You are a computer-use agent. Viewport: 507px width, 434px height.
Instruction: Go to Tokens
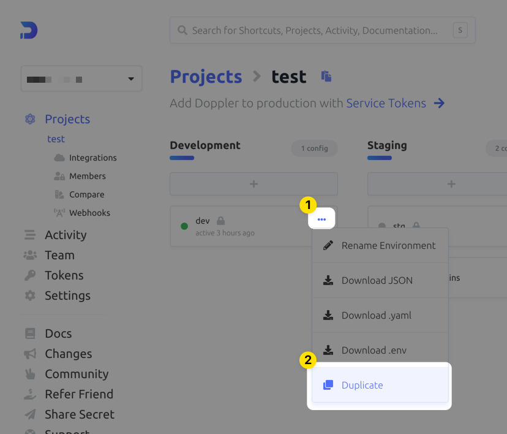click(x=64, y=275)
